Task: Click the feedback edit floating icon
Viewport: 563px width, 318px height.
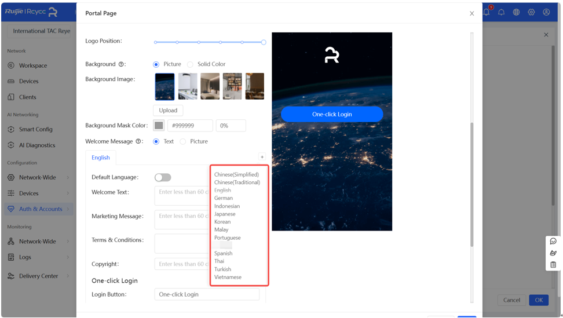Action: (553, 253)
